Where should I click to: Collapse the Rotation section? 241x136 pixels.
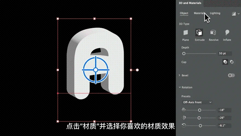coord(180,87)
